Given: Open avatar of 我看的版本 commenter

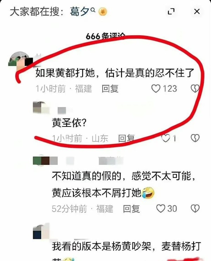Looking at the screenshot, I should tap(41, 231).
